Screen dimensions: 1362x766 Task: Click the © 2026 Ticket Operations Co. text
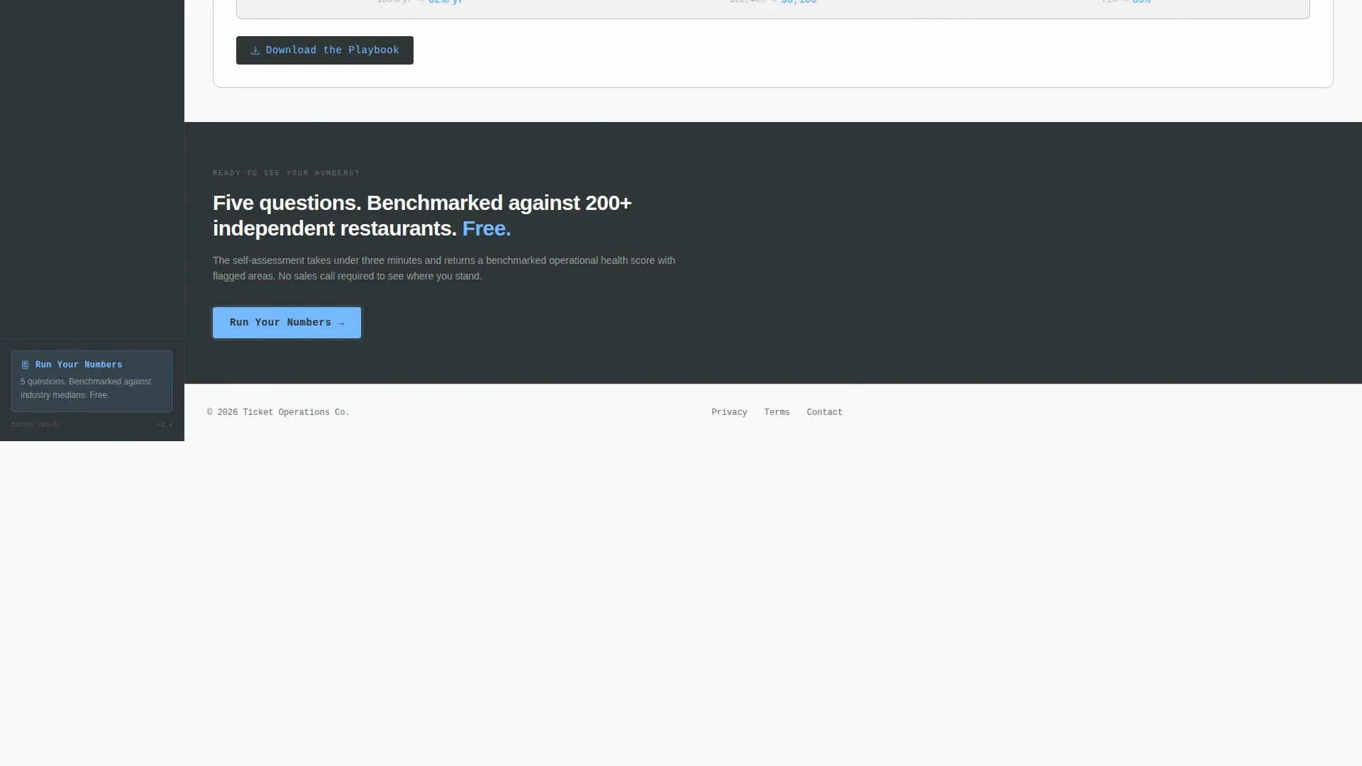point(278,413)
